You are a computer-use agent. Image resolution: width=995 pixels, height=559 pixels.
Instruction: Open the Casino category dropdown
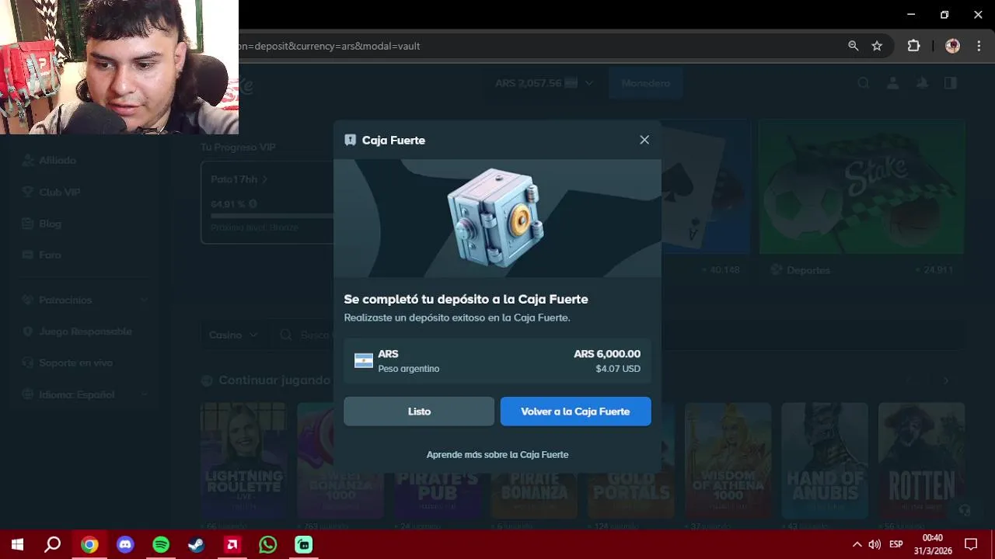tap(233, 335)
